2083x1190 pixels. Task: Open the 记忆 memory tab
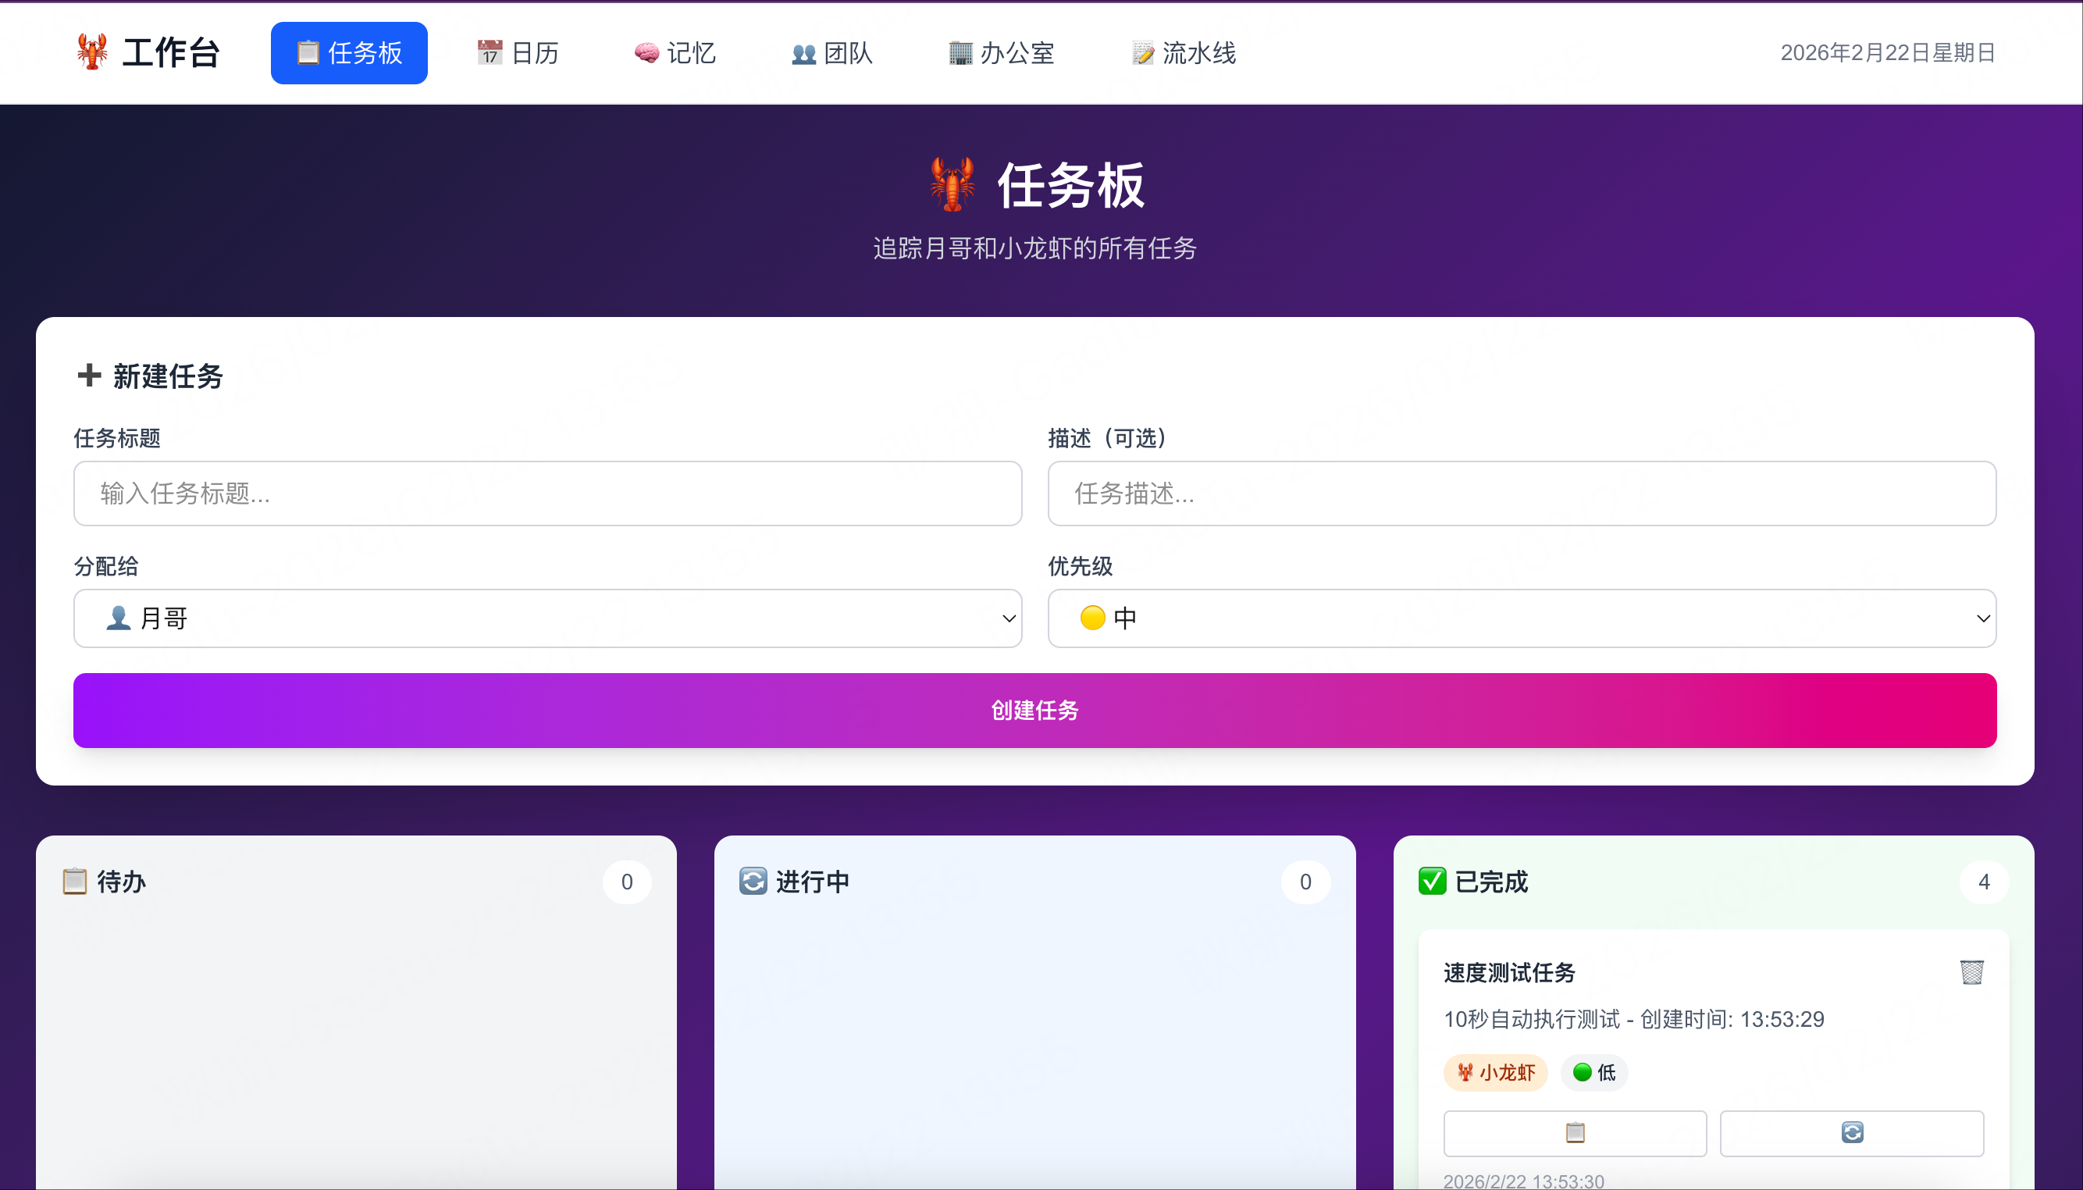coord(675,53)
